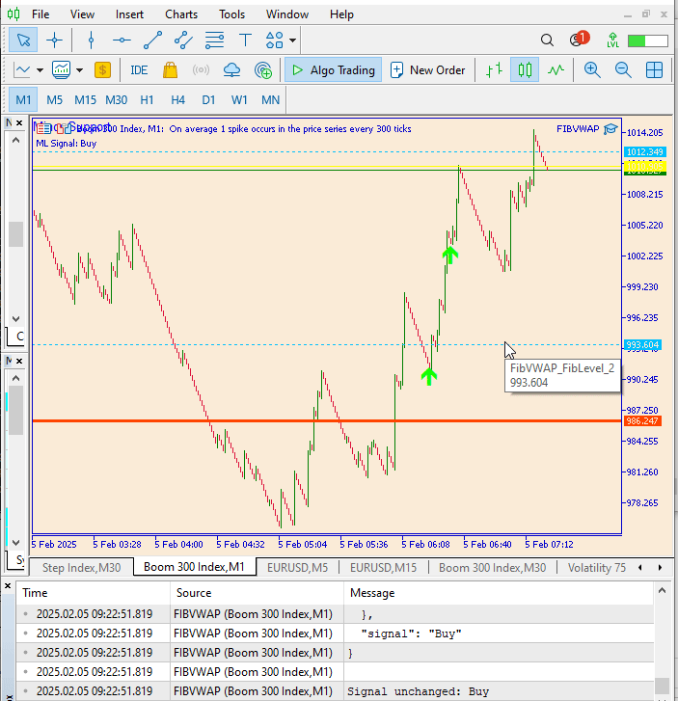Image resolution: width=678 pixels, height=701 pixels.
Task: Select the W1 timeframe
Action: coord(239,99)
